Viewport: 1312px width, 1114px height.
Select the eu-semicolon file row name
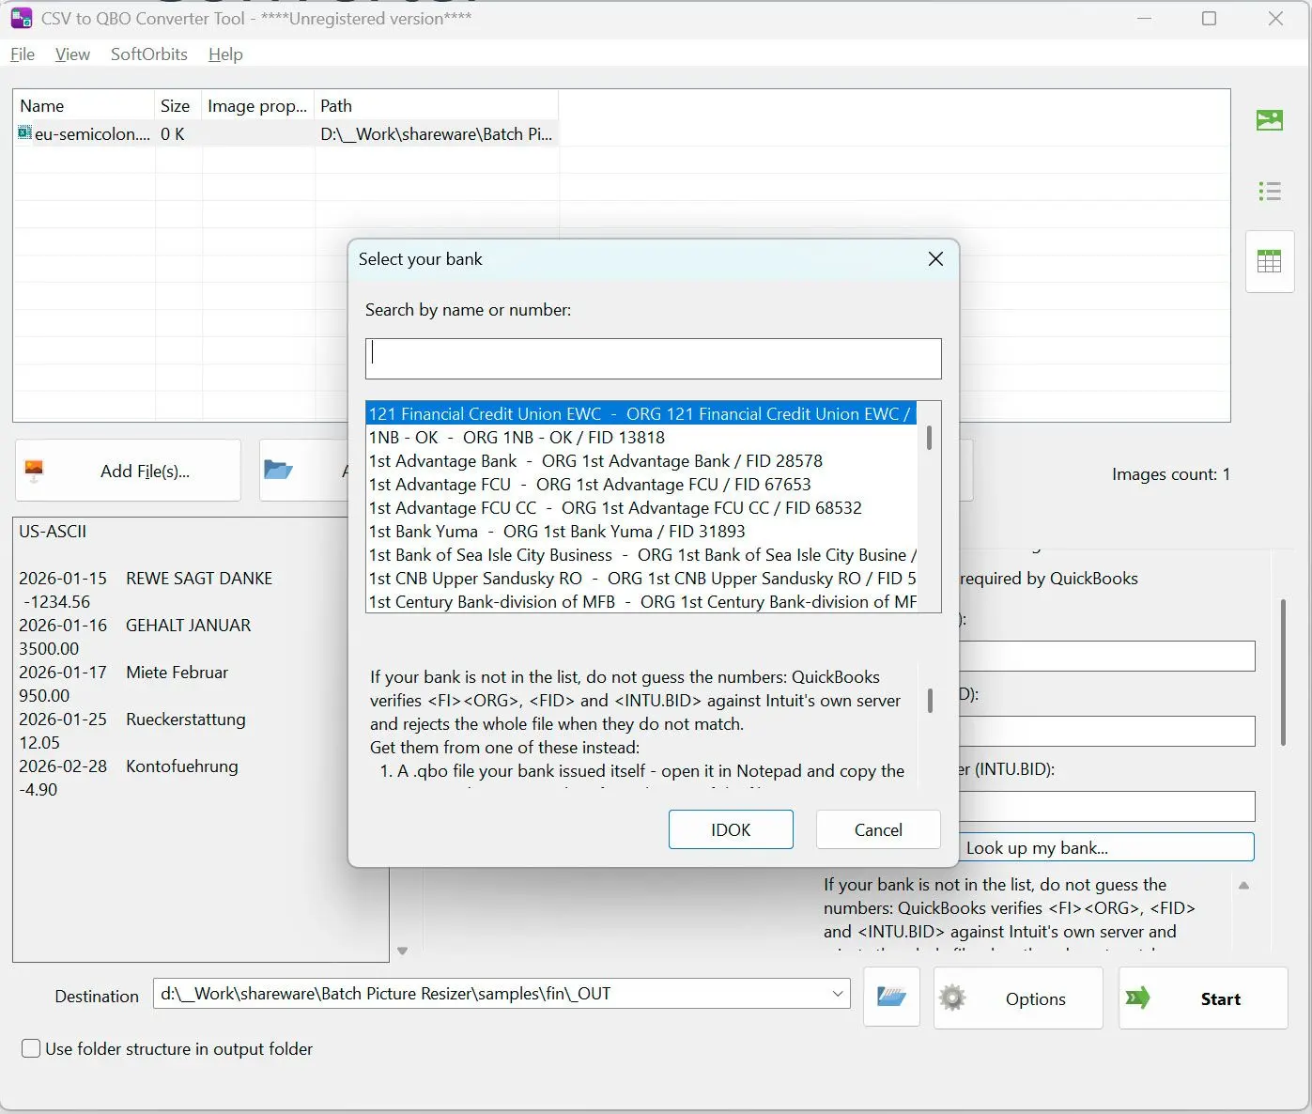coord(92,134)
